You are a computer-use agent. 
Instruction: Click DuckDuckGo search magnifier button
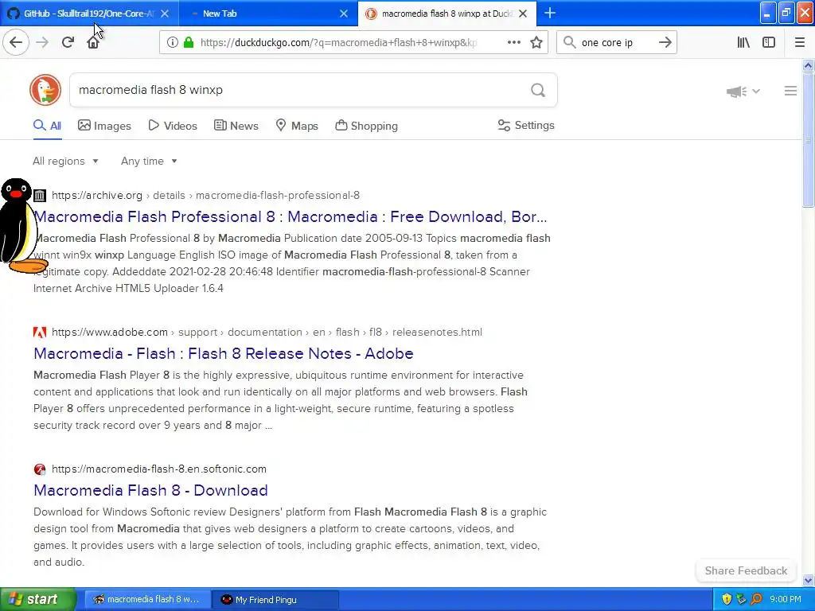point(538,91)
